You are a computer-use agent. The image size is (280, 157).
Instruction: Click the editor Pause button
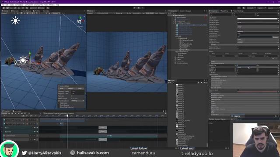pyautogui.click(x=139, y=8)
